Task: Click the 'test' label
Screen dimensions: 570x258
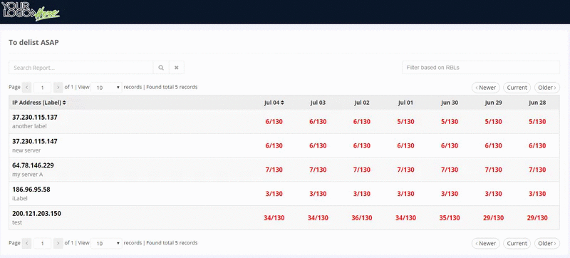Action: click(x=17, y=222)
